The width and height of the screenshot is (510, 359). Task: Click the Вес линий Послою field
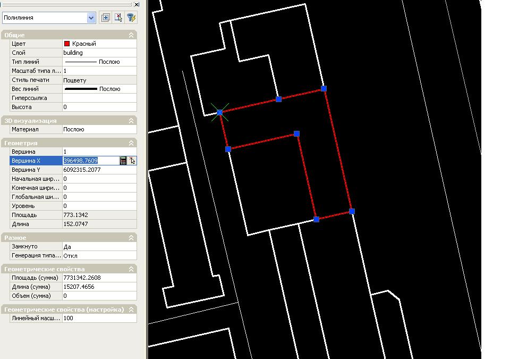(99, 89)
